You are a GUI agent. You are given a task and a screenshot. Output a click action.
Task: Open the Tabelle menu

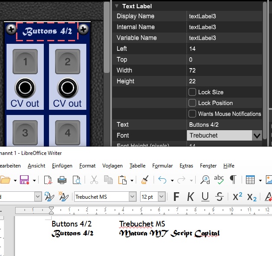click(x=138, y=166)
